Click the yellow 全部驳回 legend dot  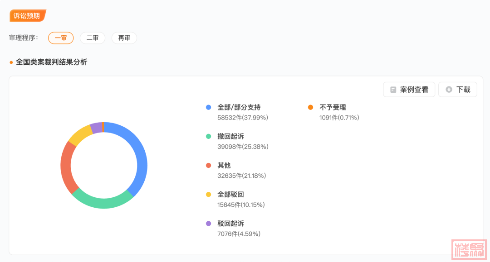pyautogui.click(x=209, y=194)
